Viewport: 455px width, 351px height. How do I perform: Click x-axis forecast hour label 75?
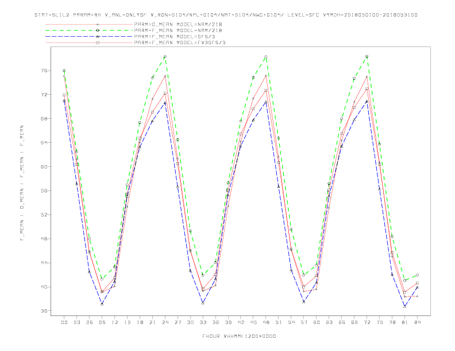click(380, 322)
